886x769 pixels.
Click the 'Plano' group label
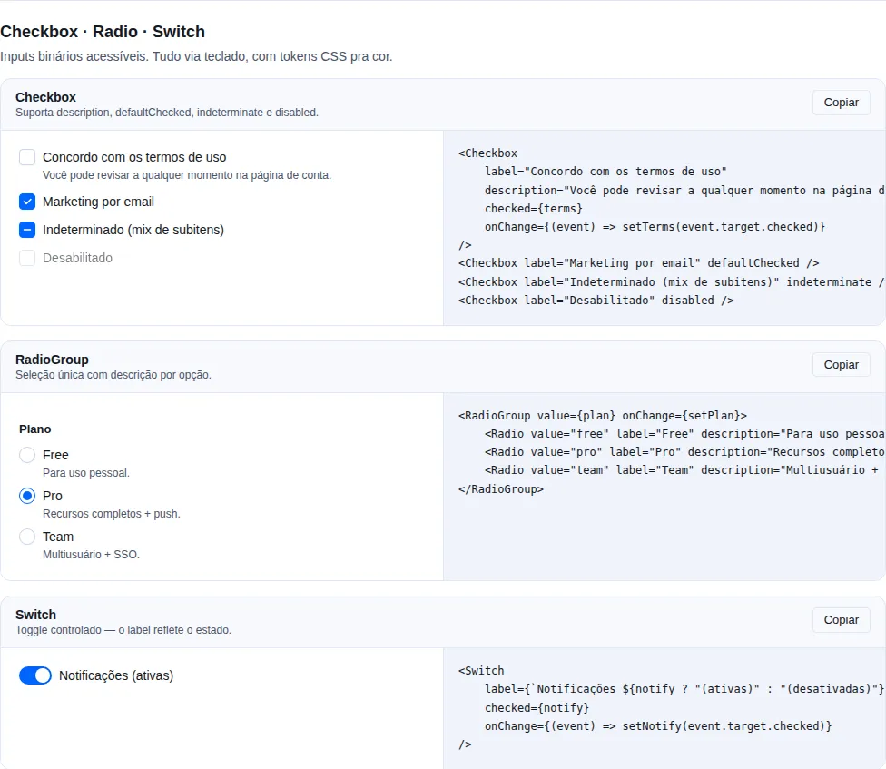pos(35,429)
